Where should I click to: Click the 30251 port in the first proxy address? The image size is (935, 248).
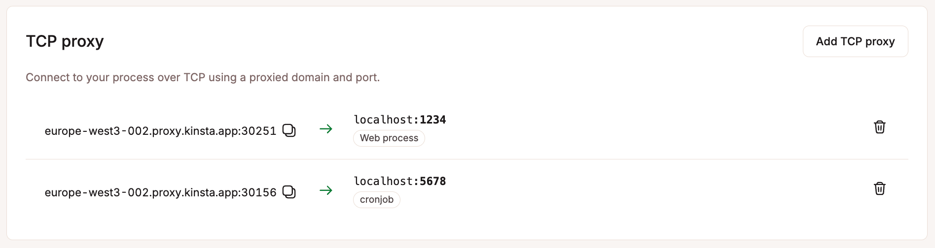coord(259,131)
